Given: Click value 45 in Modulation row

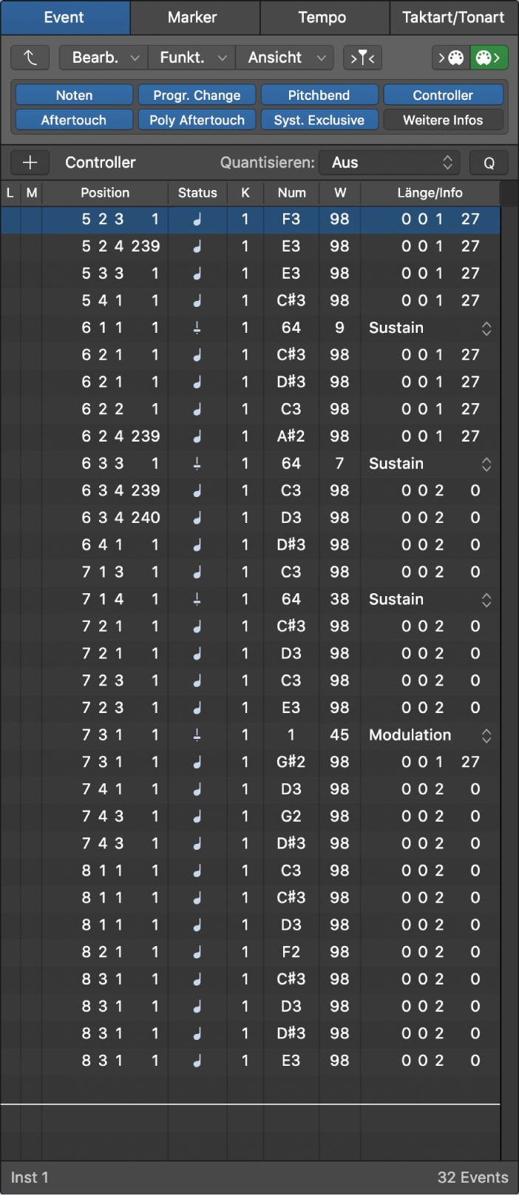Looking at the screenshot, I should (x=339, y=735).
